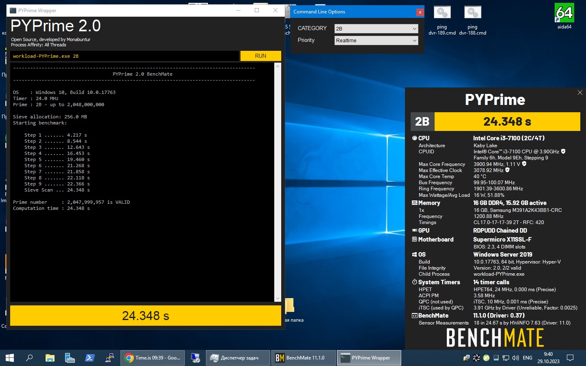Select the aida64 desktop shortcut
Image resolution: width=586 pixels, height=366 pixels.
pos(564,16)
